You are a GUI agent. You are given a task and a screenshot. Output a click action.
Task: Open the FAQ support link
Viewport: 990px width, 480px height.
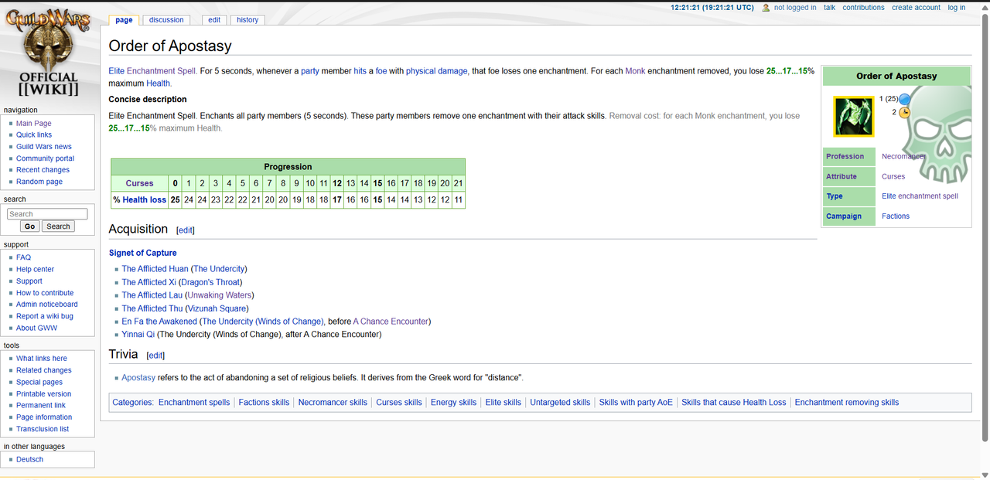(x=23, y=257)
